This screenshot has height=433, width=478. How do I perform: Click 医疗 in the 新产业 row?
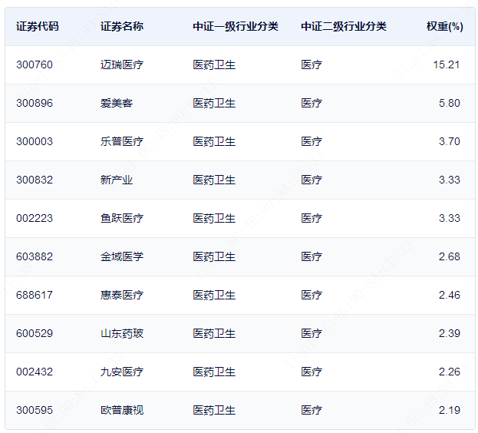[312, 180]
